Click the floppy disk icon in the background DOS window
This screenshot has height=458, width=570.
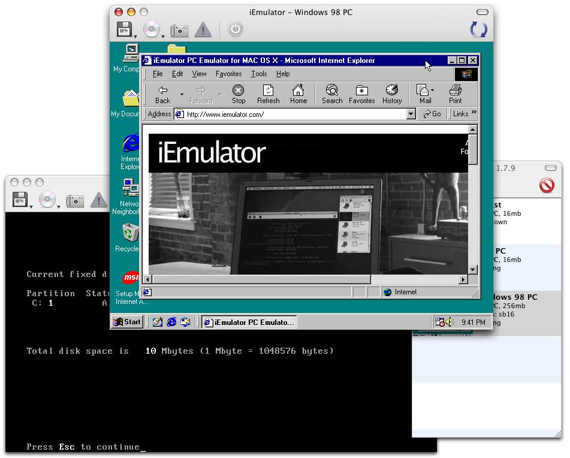20,200
